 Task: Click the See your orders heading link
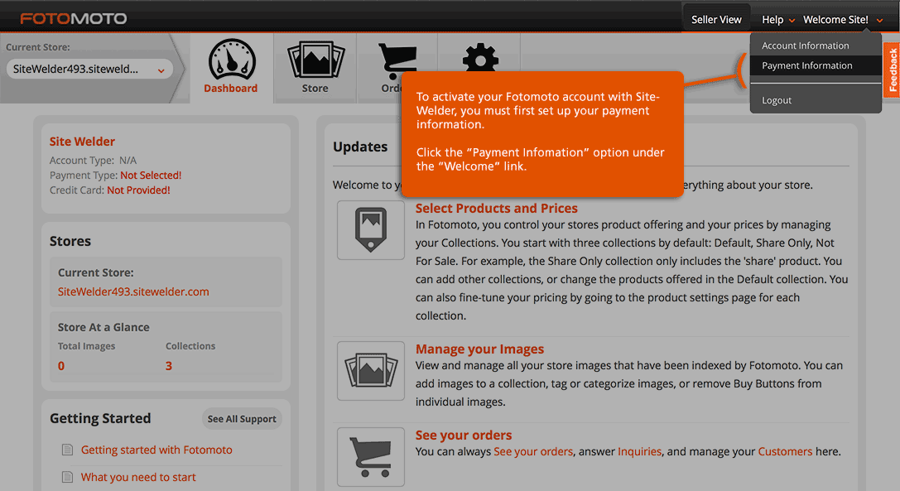click(464, 436)
